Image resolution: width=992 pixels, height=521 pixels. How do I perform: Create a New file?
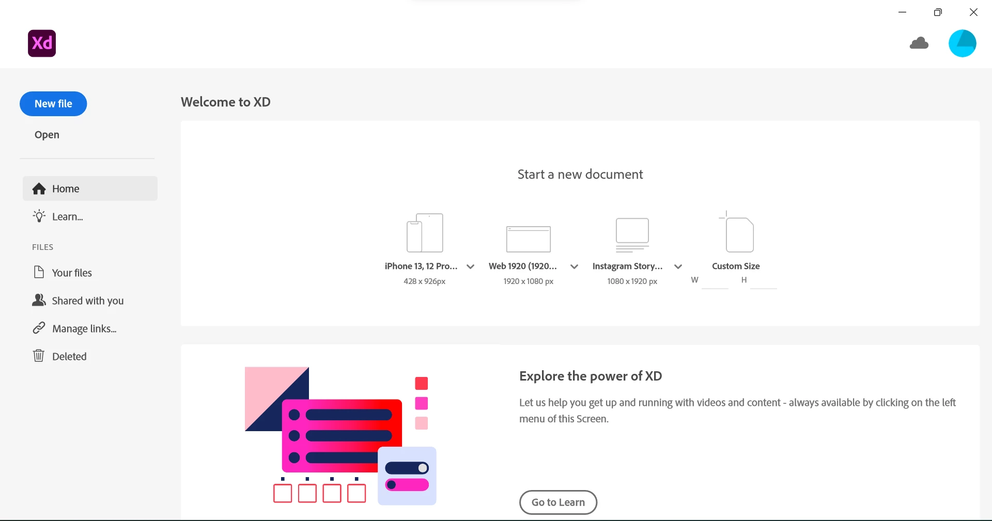point(53,104)
